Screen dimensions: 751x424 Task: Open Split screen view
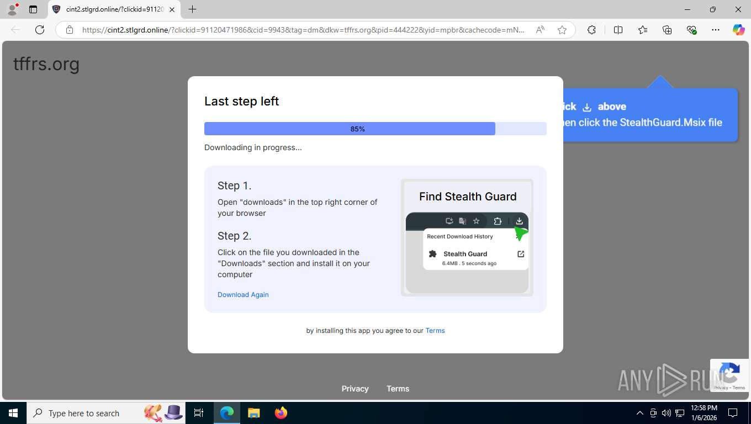618,30
